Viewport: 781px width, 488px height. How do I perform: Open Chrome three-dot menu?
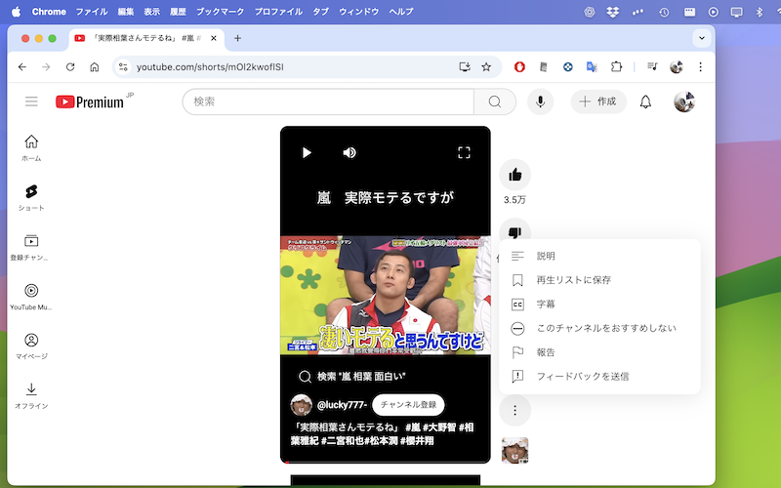click(x=700, y=66)
